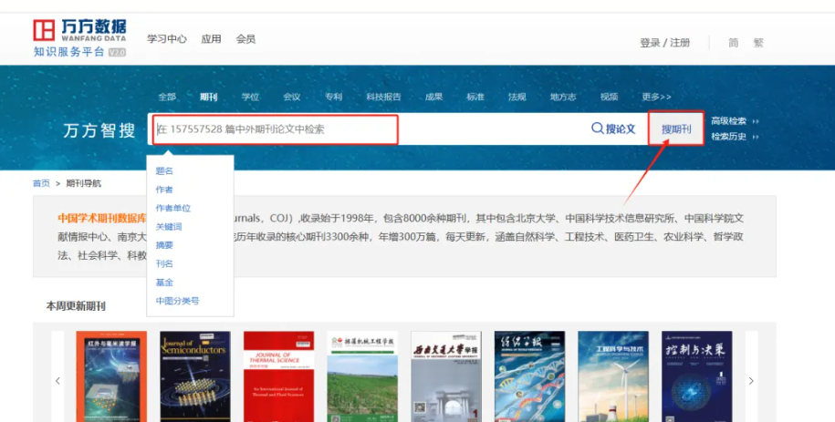Choose 中图分类号 field from dropdown

[x=177, y=301]
